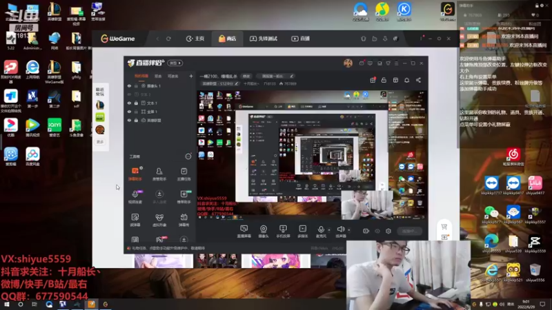The width and height of the screenshot is (552, 310).
Task: Toggle lock on 全屏 1 source
Action: (x=136, y=112)
